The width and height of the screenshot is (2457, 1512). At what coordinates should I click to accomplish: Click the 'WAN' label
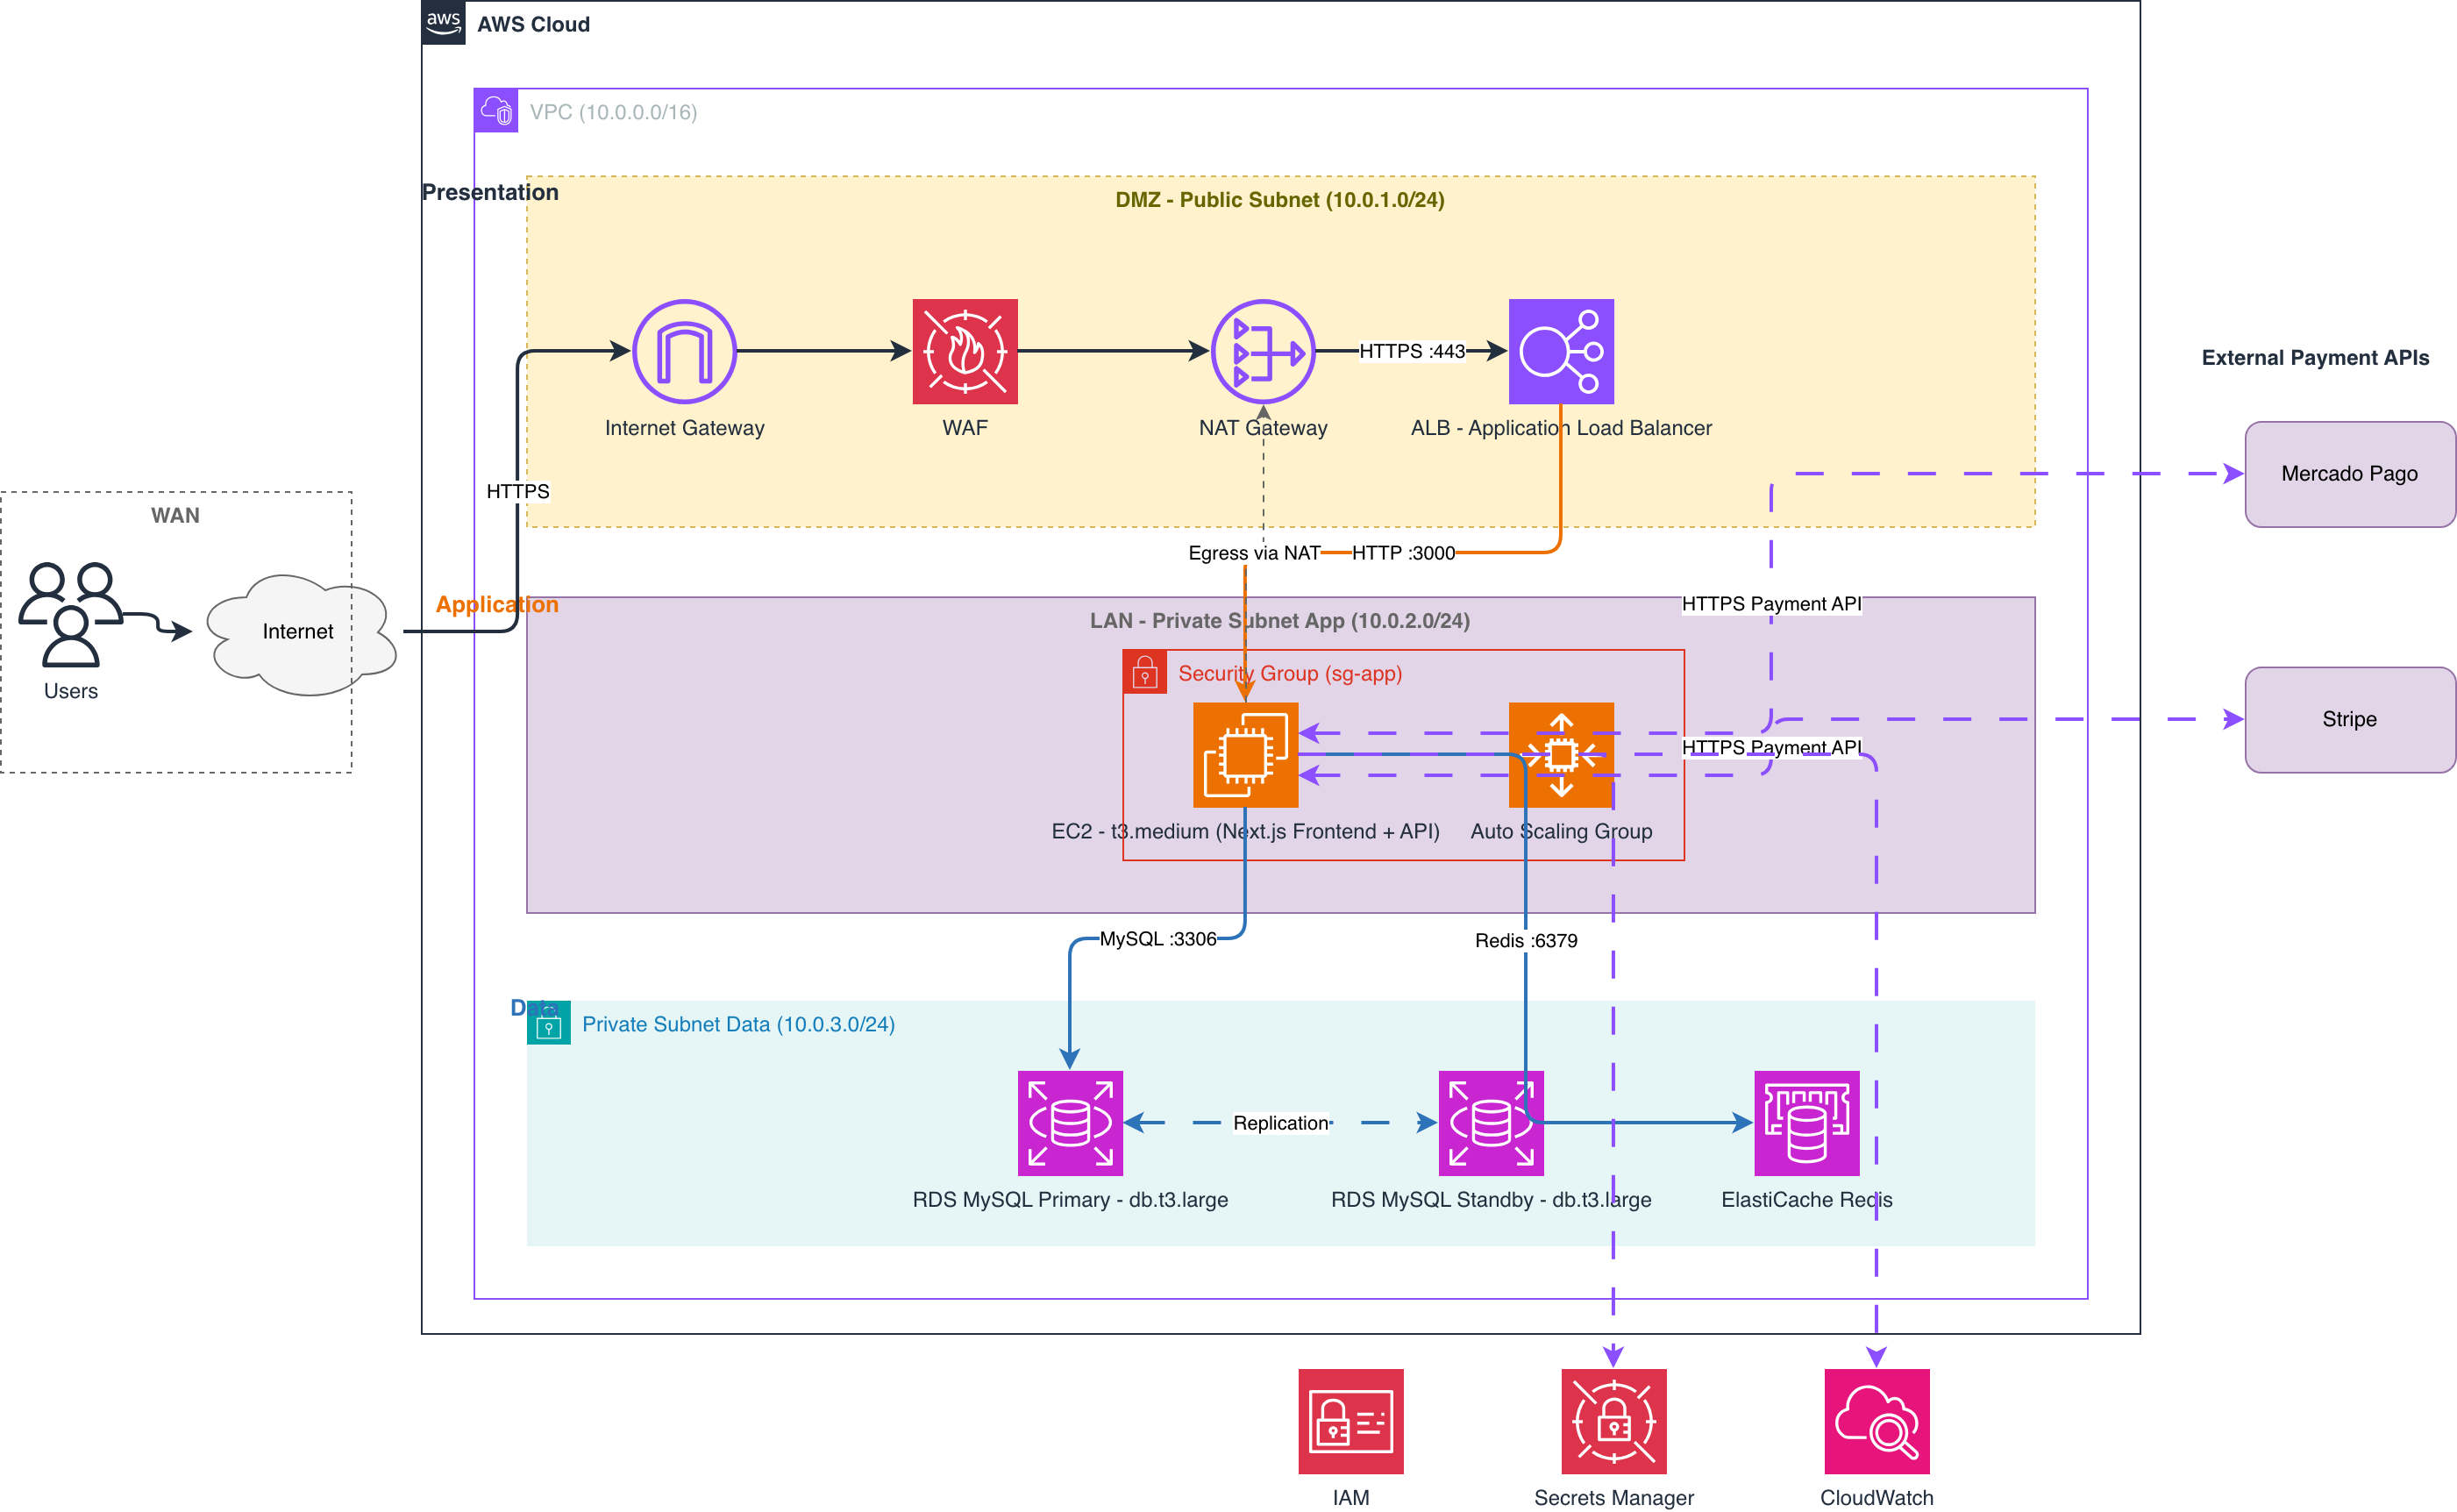point(174,515)
